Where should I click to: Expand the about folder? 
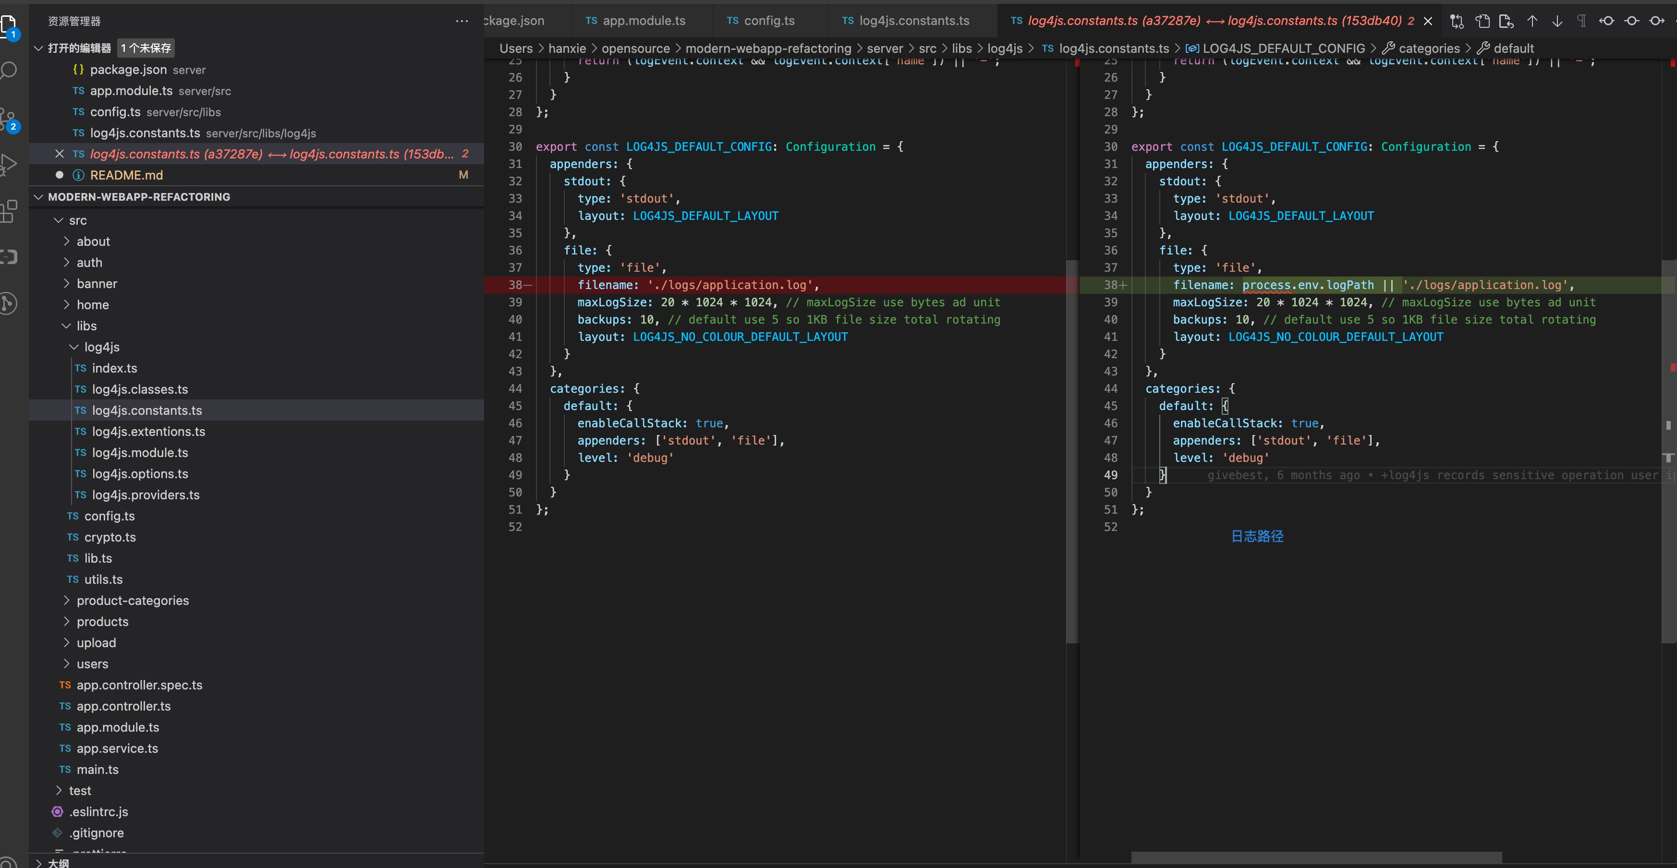click(x=93, y=241)
